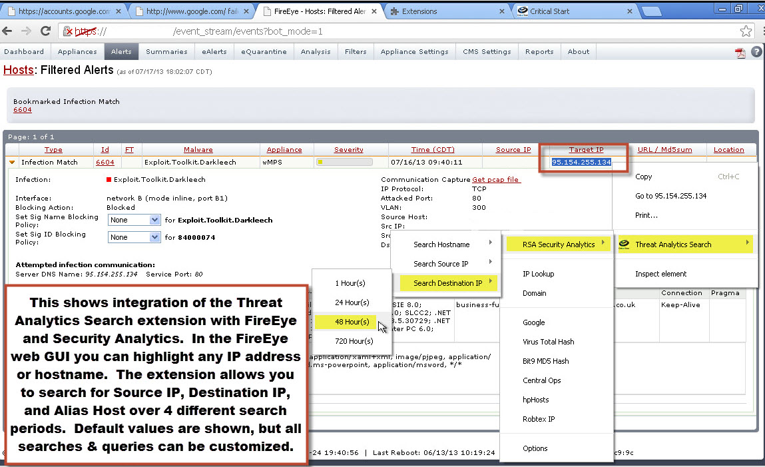Choose Central Ops menu item
765x467 pixels.
(541, 380)
